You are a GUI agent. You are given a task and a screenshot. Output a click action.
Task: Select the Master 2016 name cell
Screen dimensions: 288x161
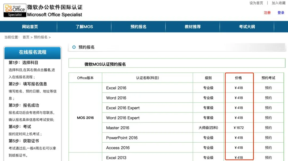[x=147, y=128]
